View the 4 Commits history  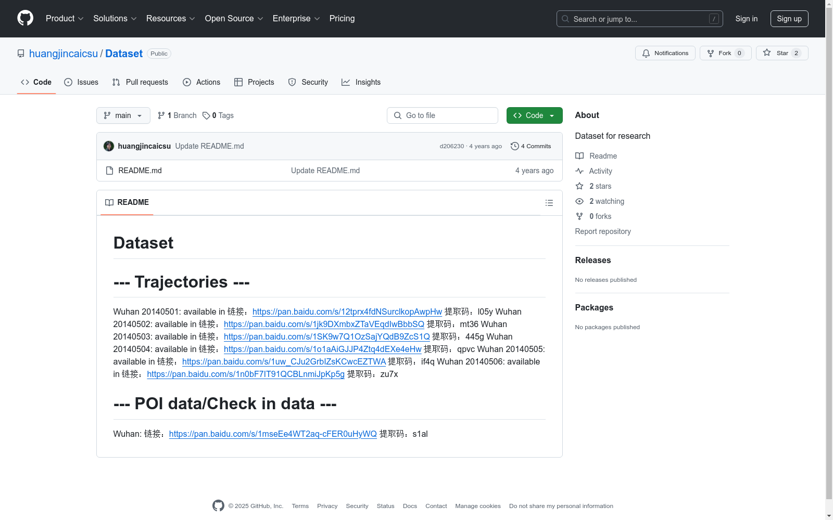[531, 146]
